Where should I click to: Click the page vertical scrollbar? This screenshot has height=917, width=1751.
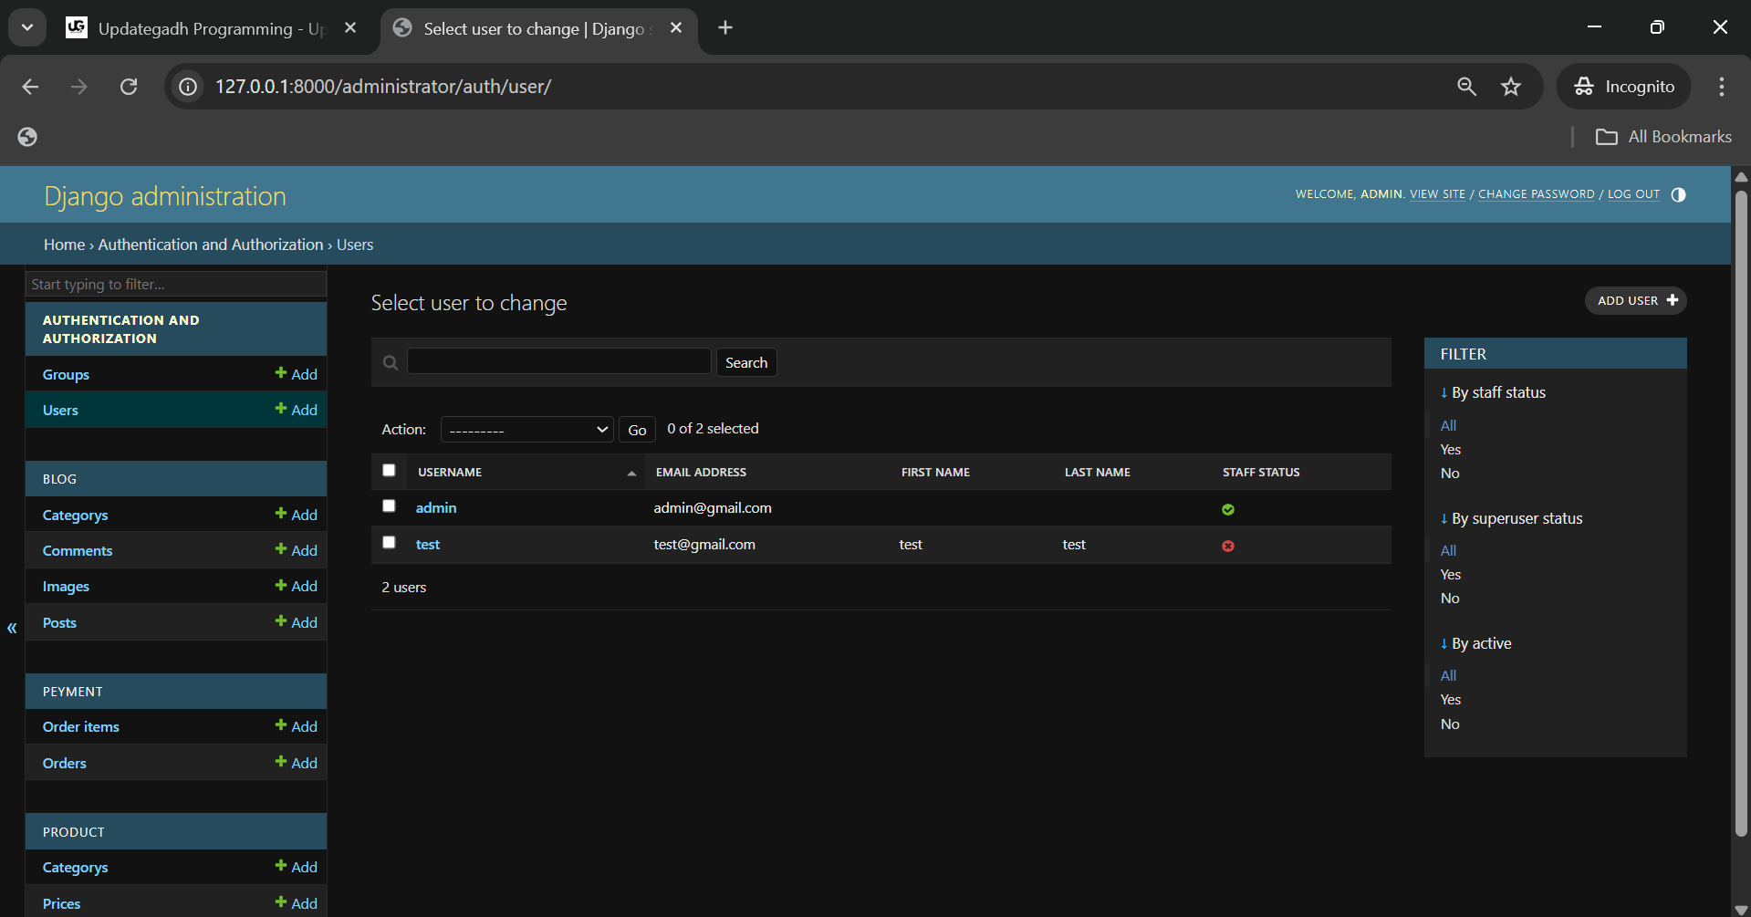pyautogui.click(x=1741, y=511)
